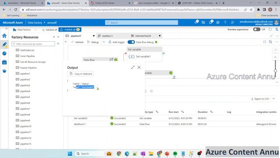
Task: Add a new factory resource with plus icon
Action: click(x=58, y=43)
